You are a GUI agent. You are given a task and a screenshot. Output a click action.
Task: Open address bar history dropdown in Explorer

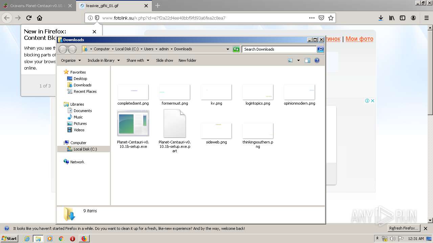point(228,49)
